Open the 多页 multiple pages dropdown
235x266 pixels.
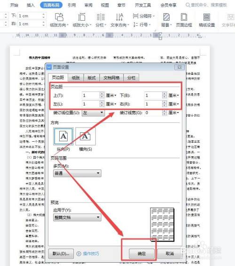[x=77, y=173]
